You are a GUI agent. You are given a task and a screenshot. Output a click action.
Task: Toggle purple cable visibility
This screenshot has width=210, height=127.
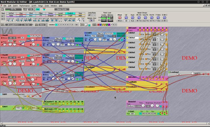pyautogui.click(x=109, y=25)
